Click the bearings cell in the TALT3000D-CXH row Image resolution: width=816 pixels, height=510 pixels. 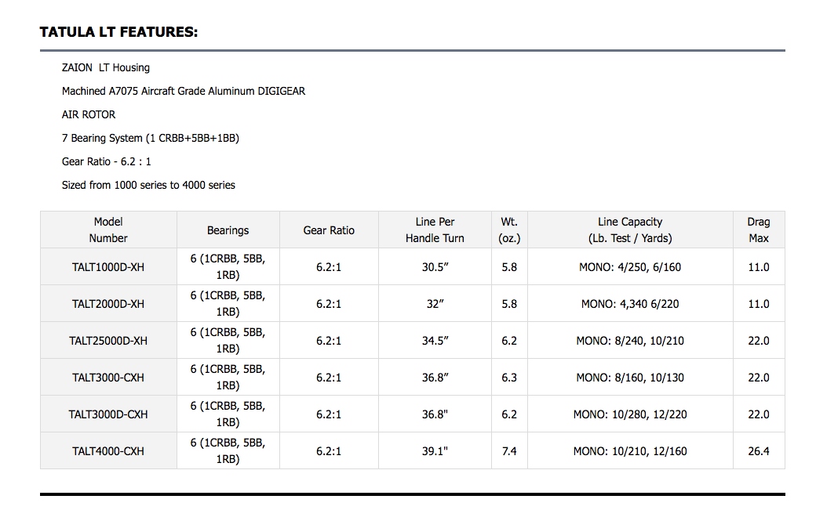tap(228, 414)
